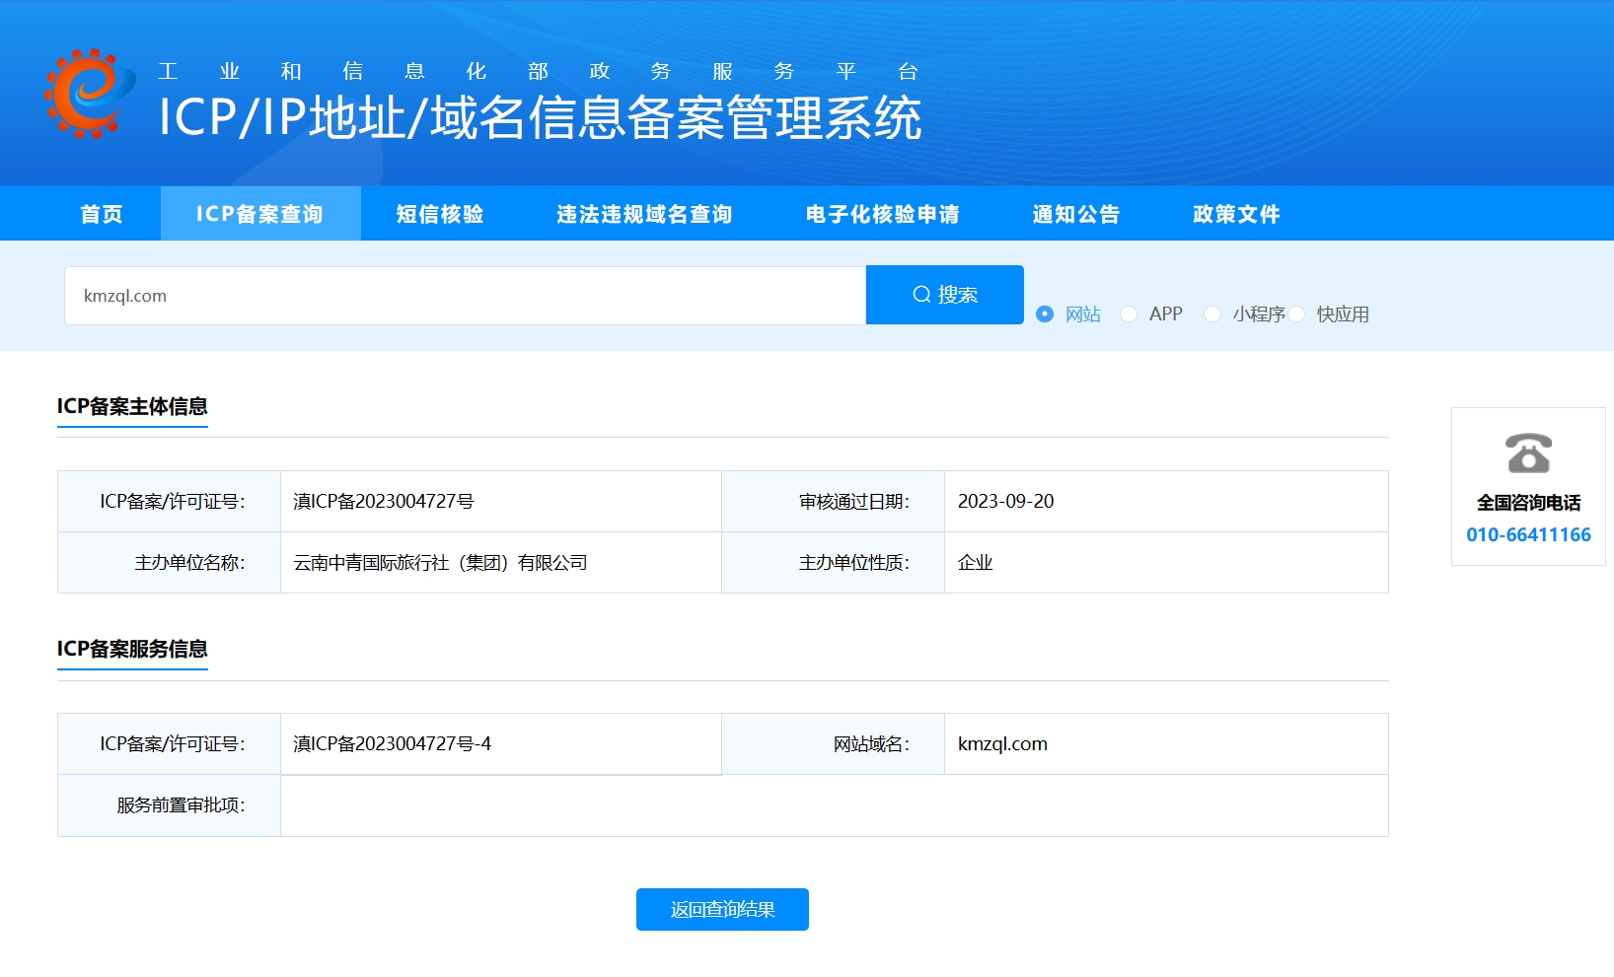Open the 首页 tab

(x=102, y=214)
